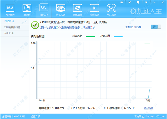The height and width of the screenshot is (119, 167).
Task: Click the 查看CPU排行榜 link
Action: (x=133, y=27)
